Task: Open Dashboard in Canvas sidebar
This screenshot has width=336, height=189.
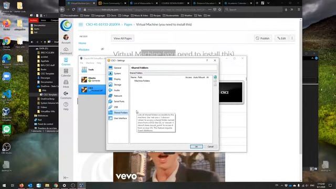Action: click(x=66, y=51)
